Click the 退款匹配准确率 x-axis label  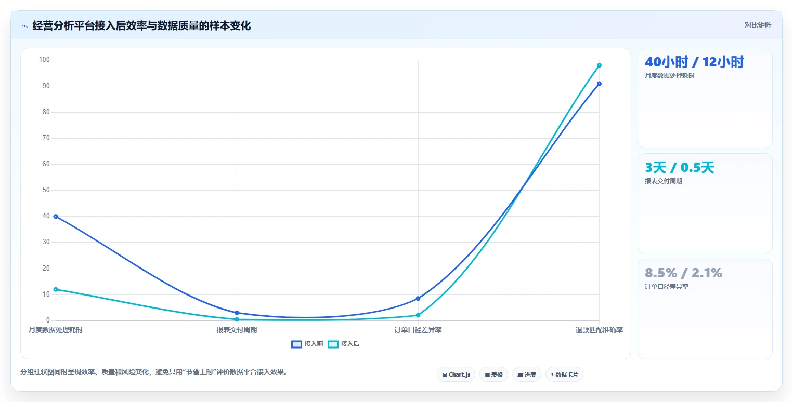[599, 330]
